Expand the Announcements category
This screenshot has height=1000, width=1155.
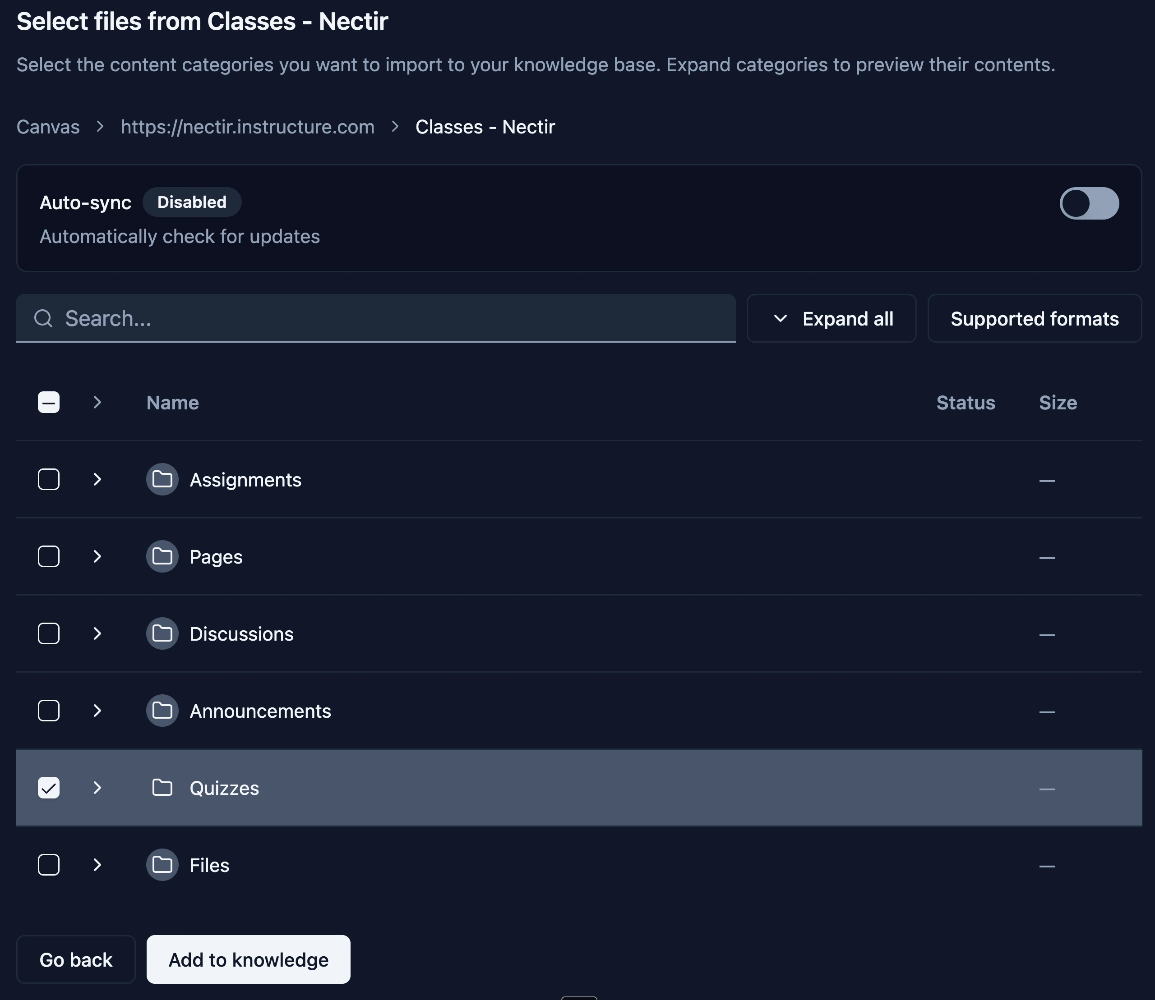pos(98,711)
